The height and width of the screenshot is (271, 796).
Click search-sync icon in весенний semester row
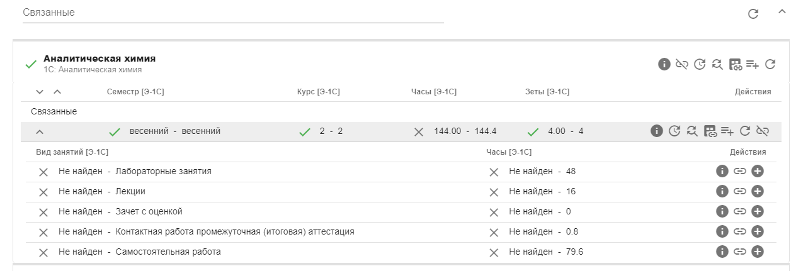(x=692, y=131)
